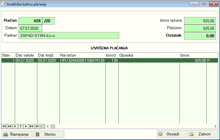This screenshot has height=140, width=220.
Task: Refresh data with Osvježi button
Action: coord(172,134)
